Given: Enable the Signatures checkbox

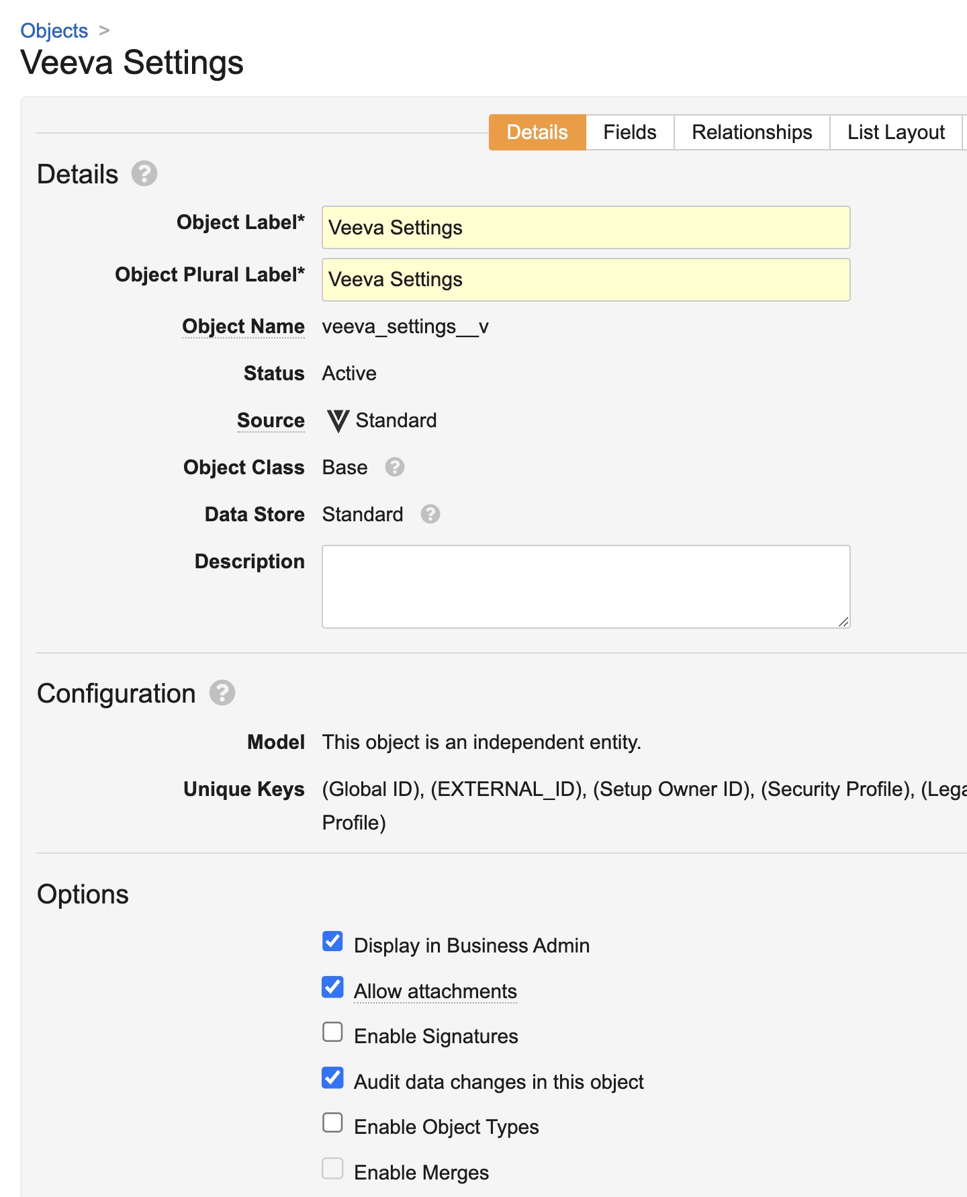Looking at the screenshot, I should (333, 1032).
